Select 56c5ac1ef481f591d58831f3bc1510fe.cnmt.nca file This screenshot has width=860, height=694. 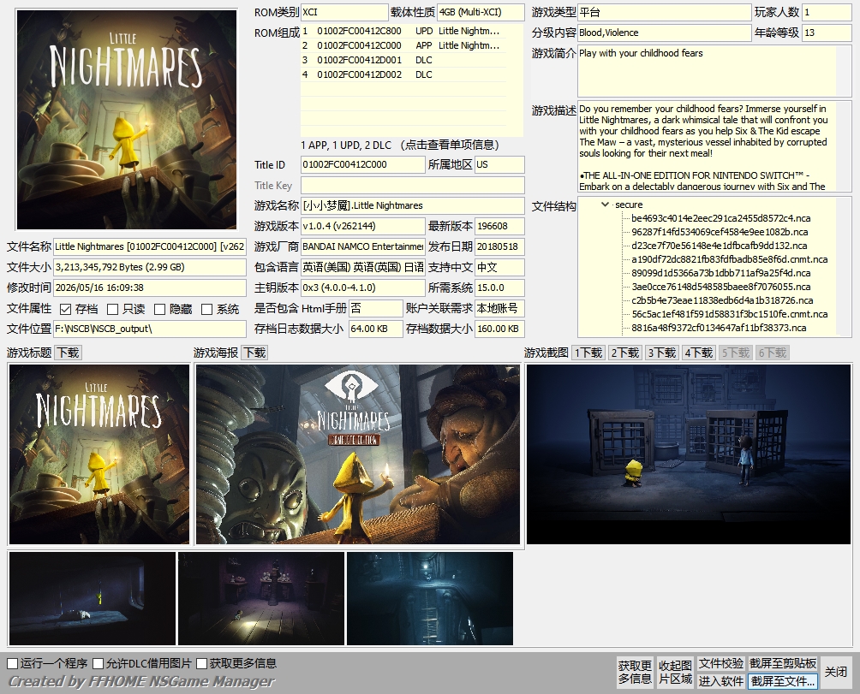[x=730, y=314]
